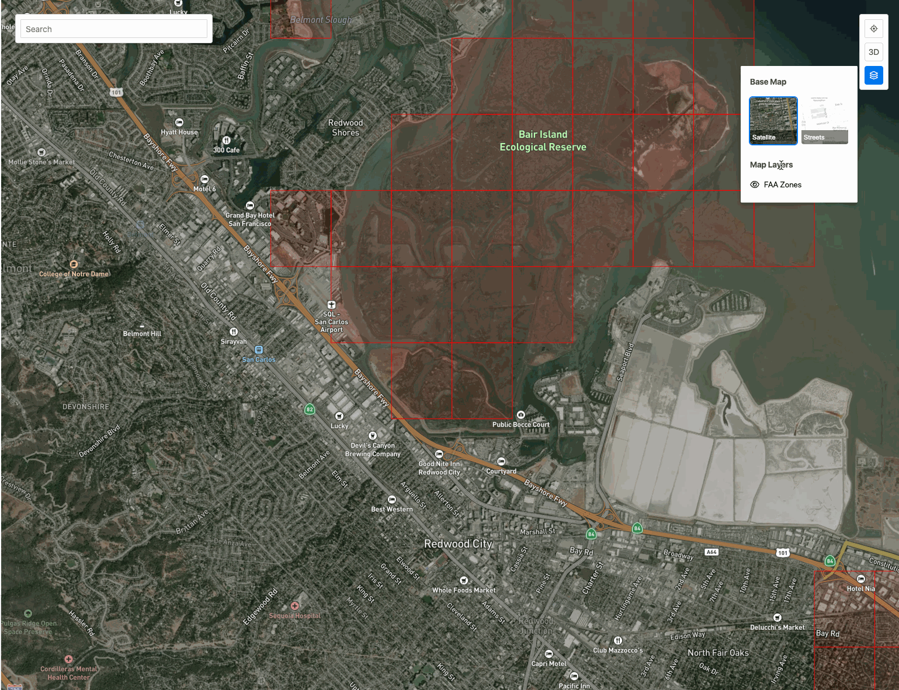Select the Satellite base map thumbnail

[x=773, y=121]
